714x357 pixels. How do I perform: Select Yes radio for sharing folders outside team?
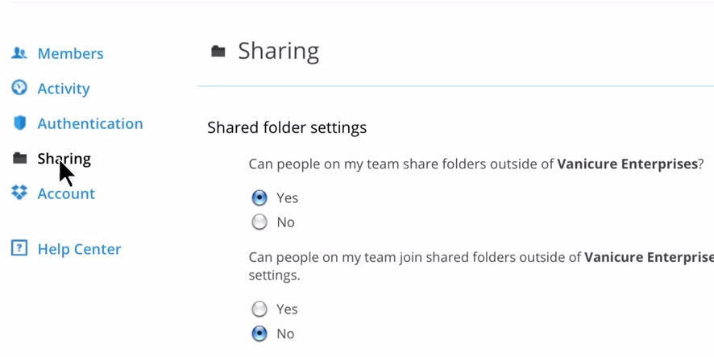click(259, 197)
